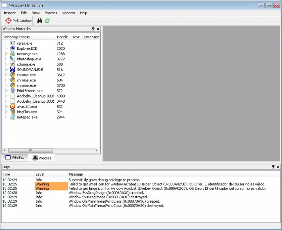The height and width of the screenshot is (230, 282).
Task: Expand the PrintScreen.exe tree node
Action: [5, 91]
